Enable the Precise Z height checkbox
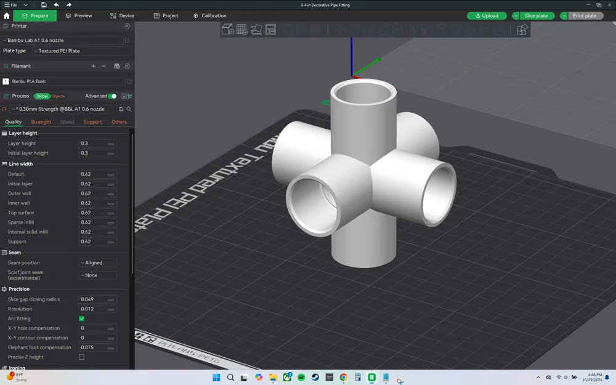 [82, 357]
